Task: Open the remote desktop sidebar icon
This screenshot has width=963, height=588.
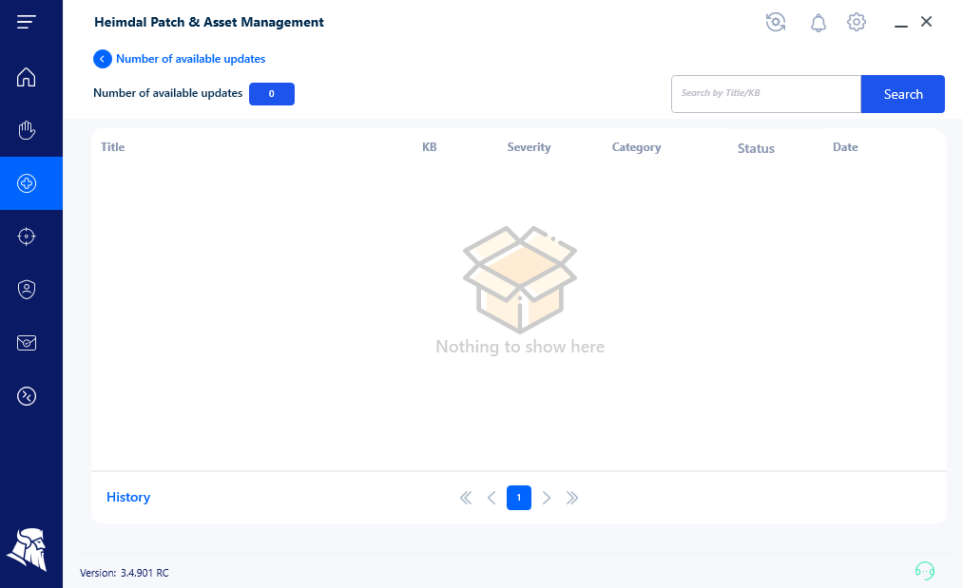Action: [x=27, y=396]
